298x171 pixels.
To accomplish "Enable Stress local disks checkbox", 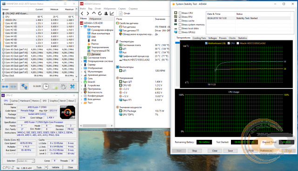I will [x=180, y=28].
